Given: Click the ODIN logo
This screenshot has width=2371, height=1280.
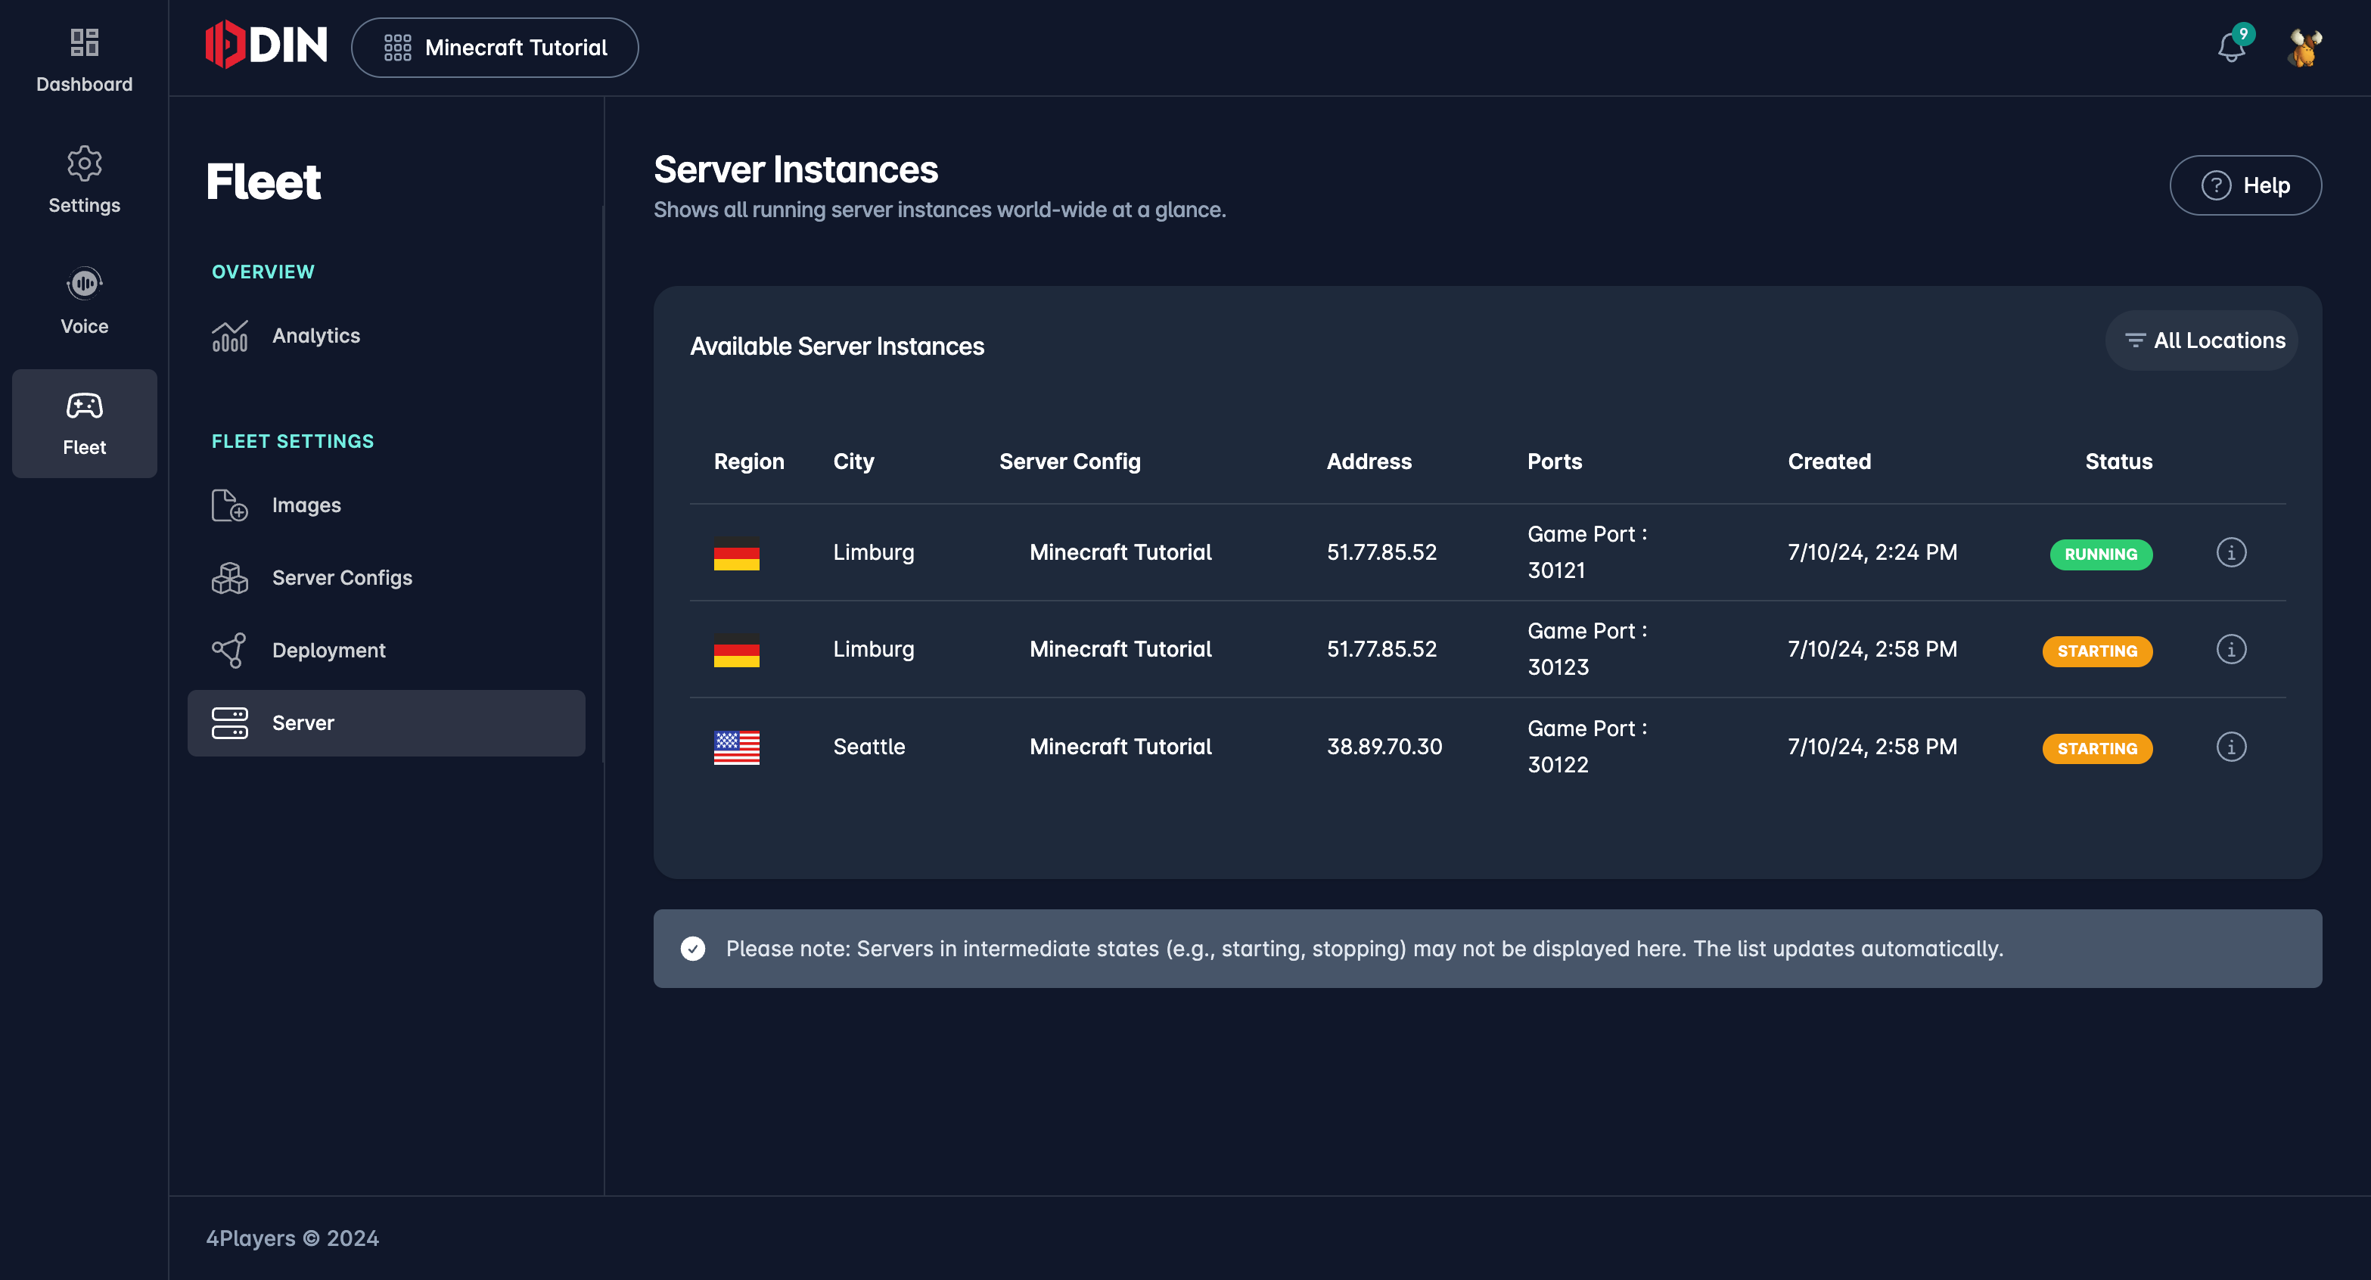Looking at the screenshot, I should point(266,45).
